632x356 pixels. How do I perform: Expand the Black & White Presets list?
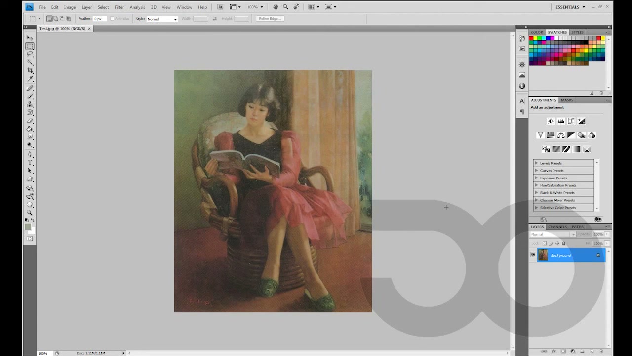[536, 193]
